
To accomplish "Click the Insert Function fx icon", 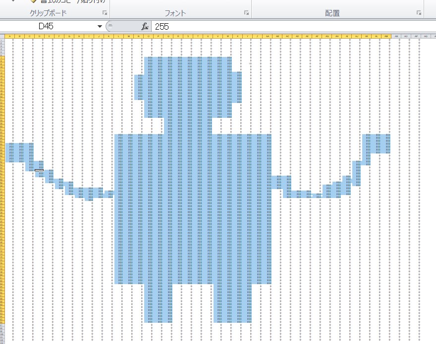I will 145,27.
